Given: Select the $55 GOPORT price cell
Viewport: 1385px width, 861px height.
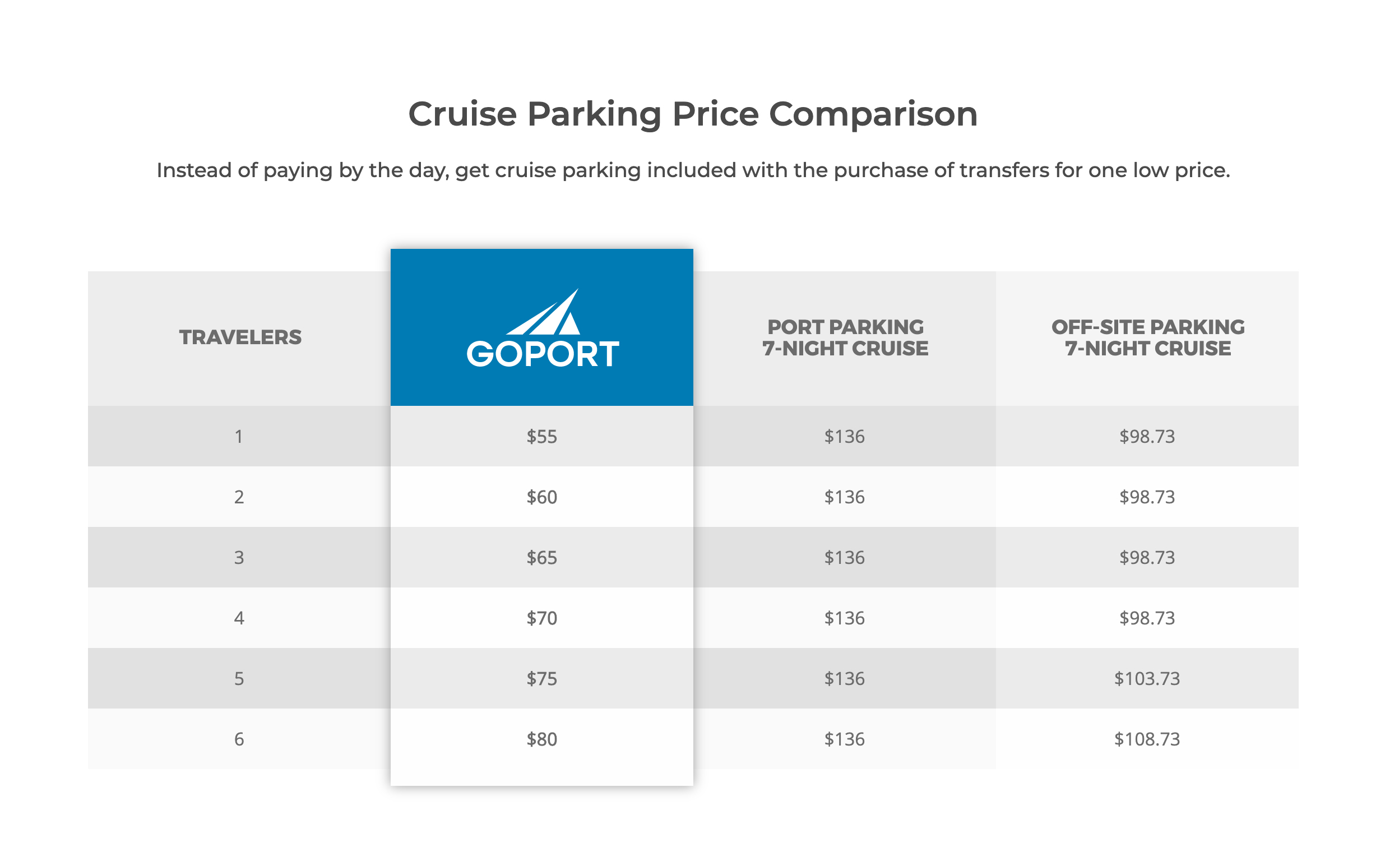Looking at the screenshot, I should coord(541,436).
